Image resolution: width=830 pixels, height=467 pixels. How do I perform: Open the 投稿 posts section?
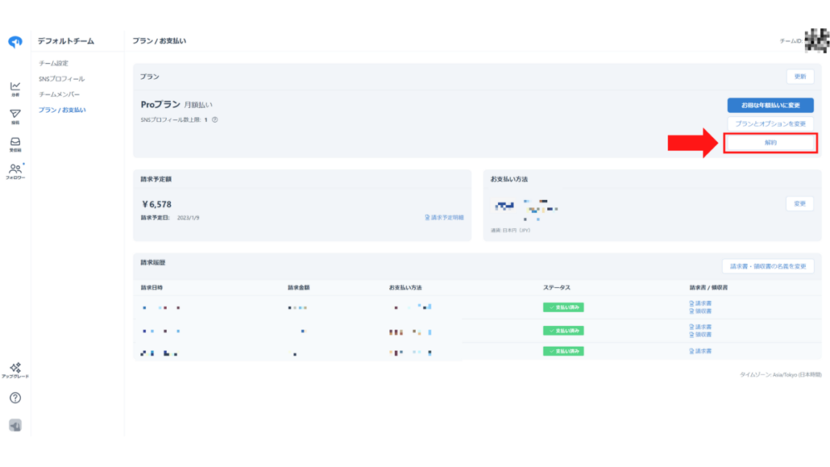tap(15, 115)
